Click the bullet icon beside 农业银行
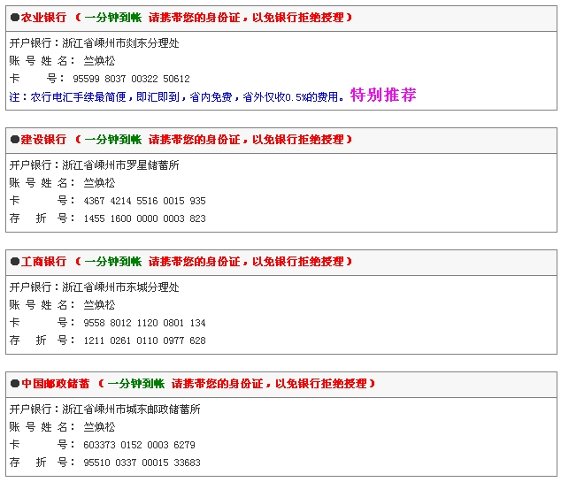Image resolution: width=561 pixels, height=482 pixels. coord(15,18)
